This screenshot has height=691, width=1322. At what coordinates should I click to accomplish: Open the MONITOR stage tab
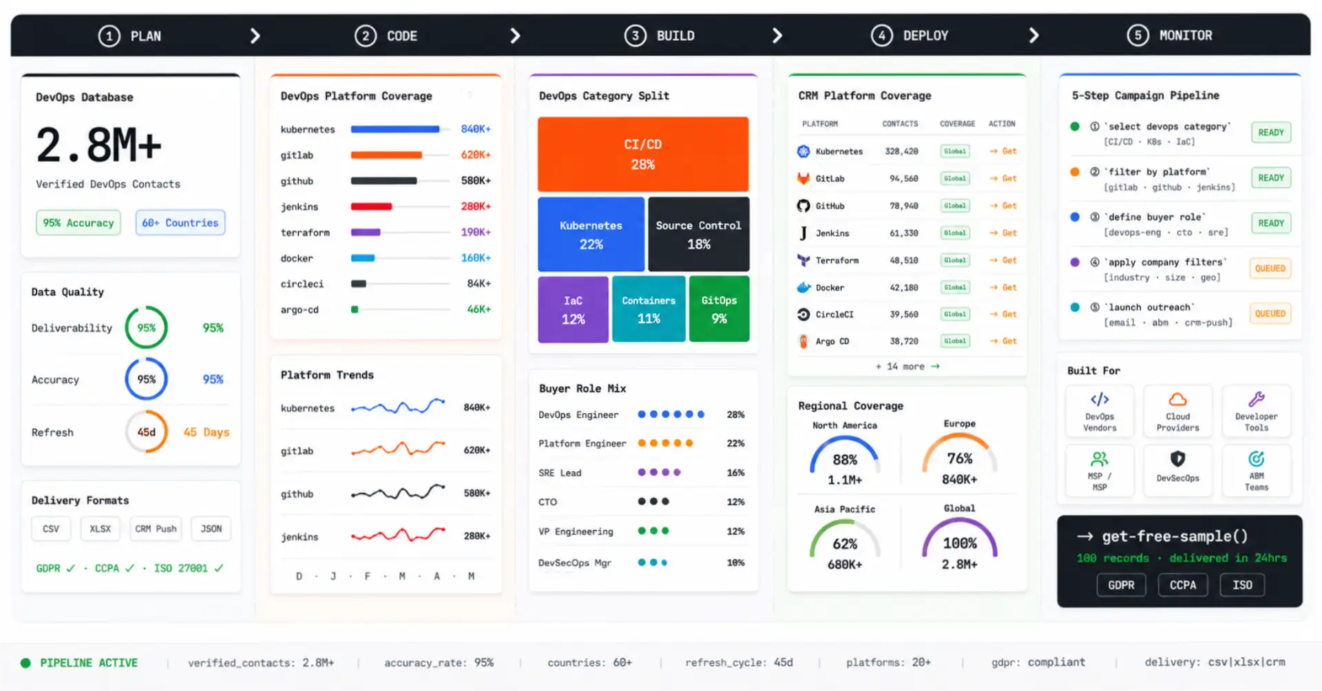tap(1170, 36)
